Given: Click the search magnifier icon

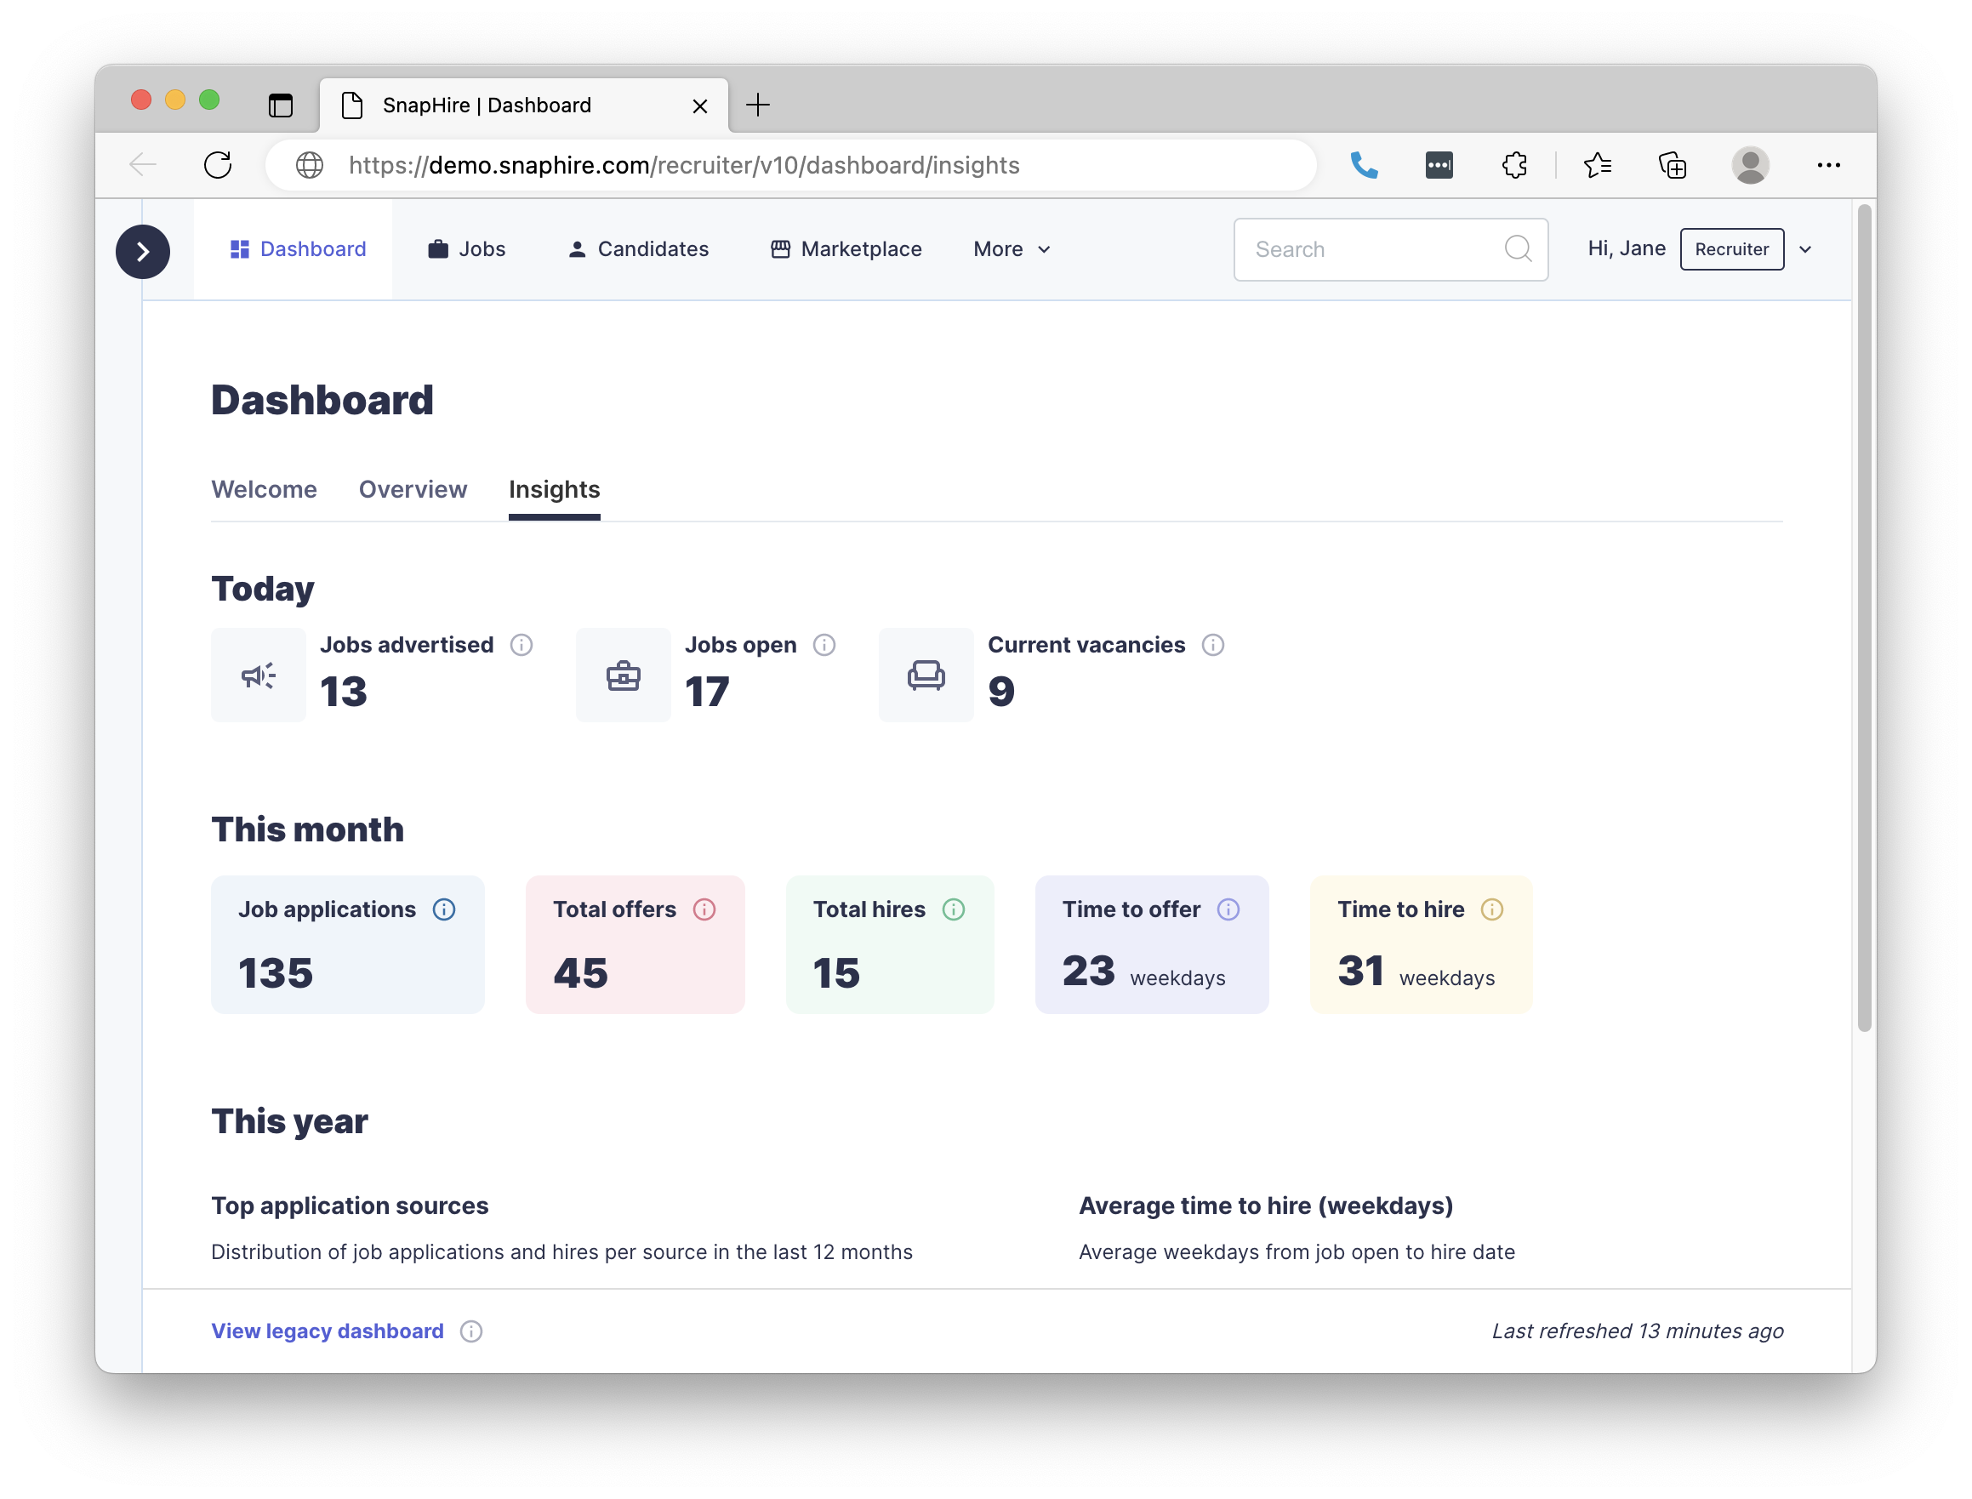Looking at the screenshot, I should (x=1517, y=249).
